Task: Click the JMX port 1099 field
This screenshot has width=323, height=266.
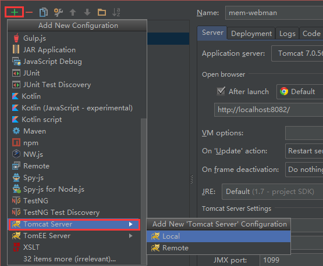Action: point(291,260)
